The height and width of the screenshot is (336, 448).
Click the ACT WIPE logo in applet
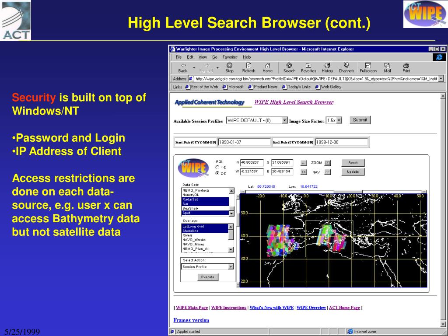pos(193,168)
